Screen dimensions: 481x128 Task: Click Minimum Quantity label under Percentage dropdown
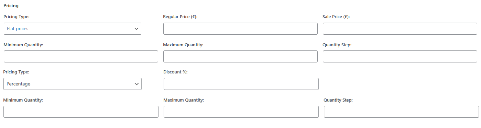pos(23,100)
